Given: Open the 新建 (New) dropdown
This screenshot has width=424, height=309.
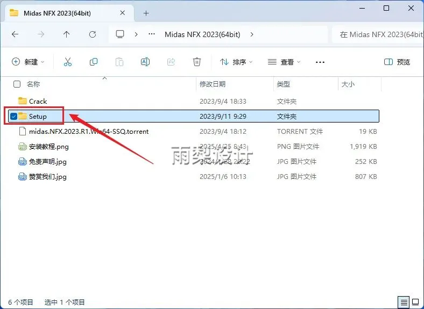Looking at the screenshot, I should pos(28,62).
